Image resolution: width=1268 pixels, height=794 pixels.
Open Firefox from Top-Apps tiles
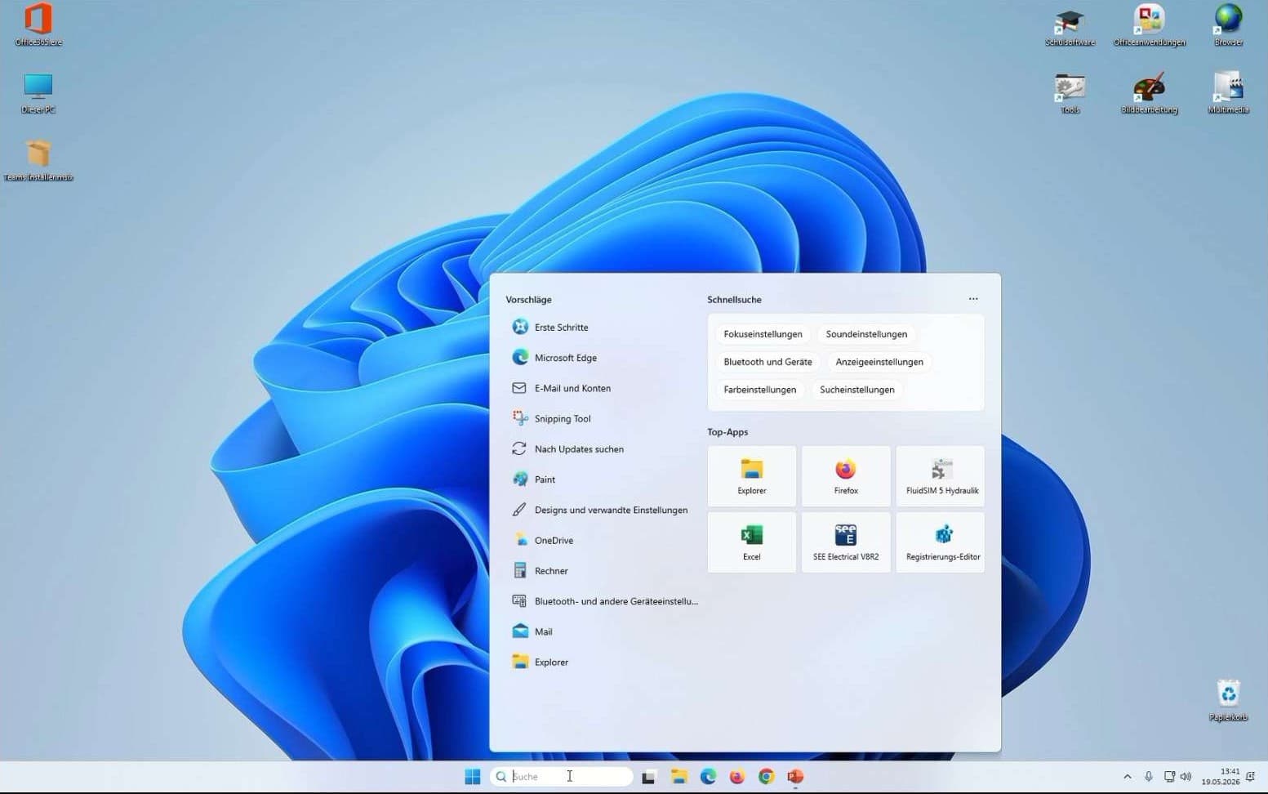click(846, 476)
